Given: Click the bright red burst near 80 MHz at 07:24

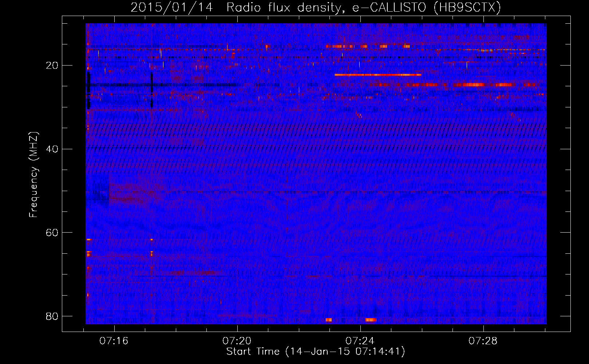Looking at the screenshot, I should (371, 320).
